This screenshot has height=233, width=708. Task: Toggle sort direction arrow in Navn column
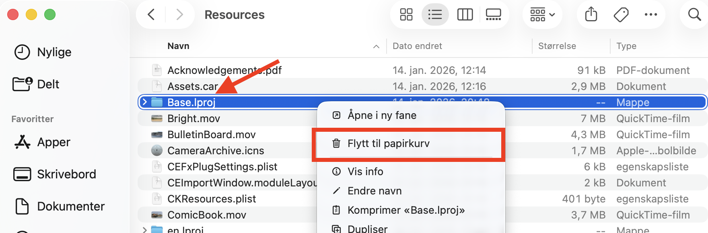coord(376,47)
